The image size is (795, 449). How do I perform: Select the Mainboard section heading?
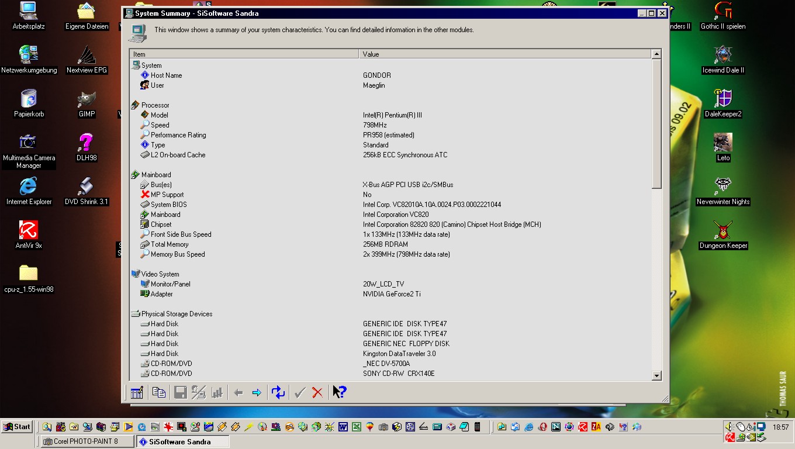(x=390, y=175)
